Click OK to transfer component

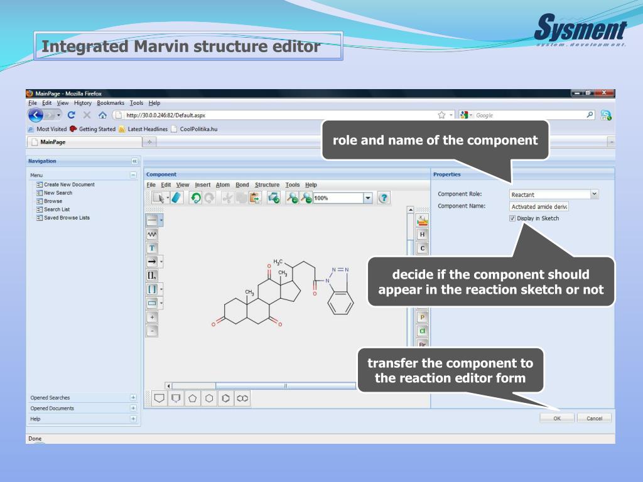557,419
